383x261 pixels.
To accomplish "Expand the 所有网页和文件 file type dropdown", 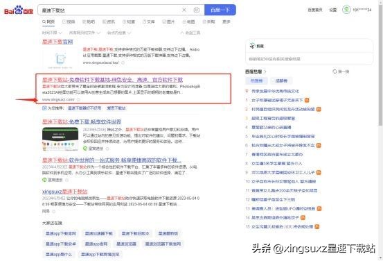I will point(84,33).
